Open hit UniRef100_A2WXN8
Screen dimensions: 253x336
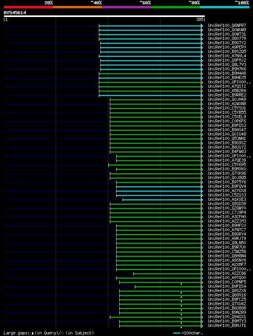tap(227, 104)
